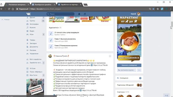The height and width of the screenshot is (97, 173).
Task: Play audio Глава 2 Планирование времени
Action: (x=51, y=47)
